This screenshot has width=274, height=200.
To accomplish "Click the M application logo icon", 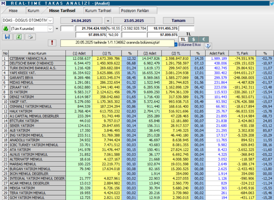I will [3, 3].
